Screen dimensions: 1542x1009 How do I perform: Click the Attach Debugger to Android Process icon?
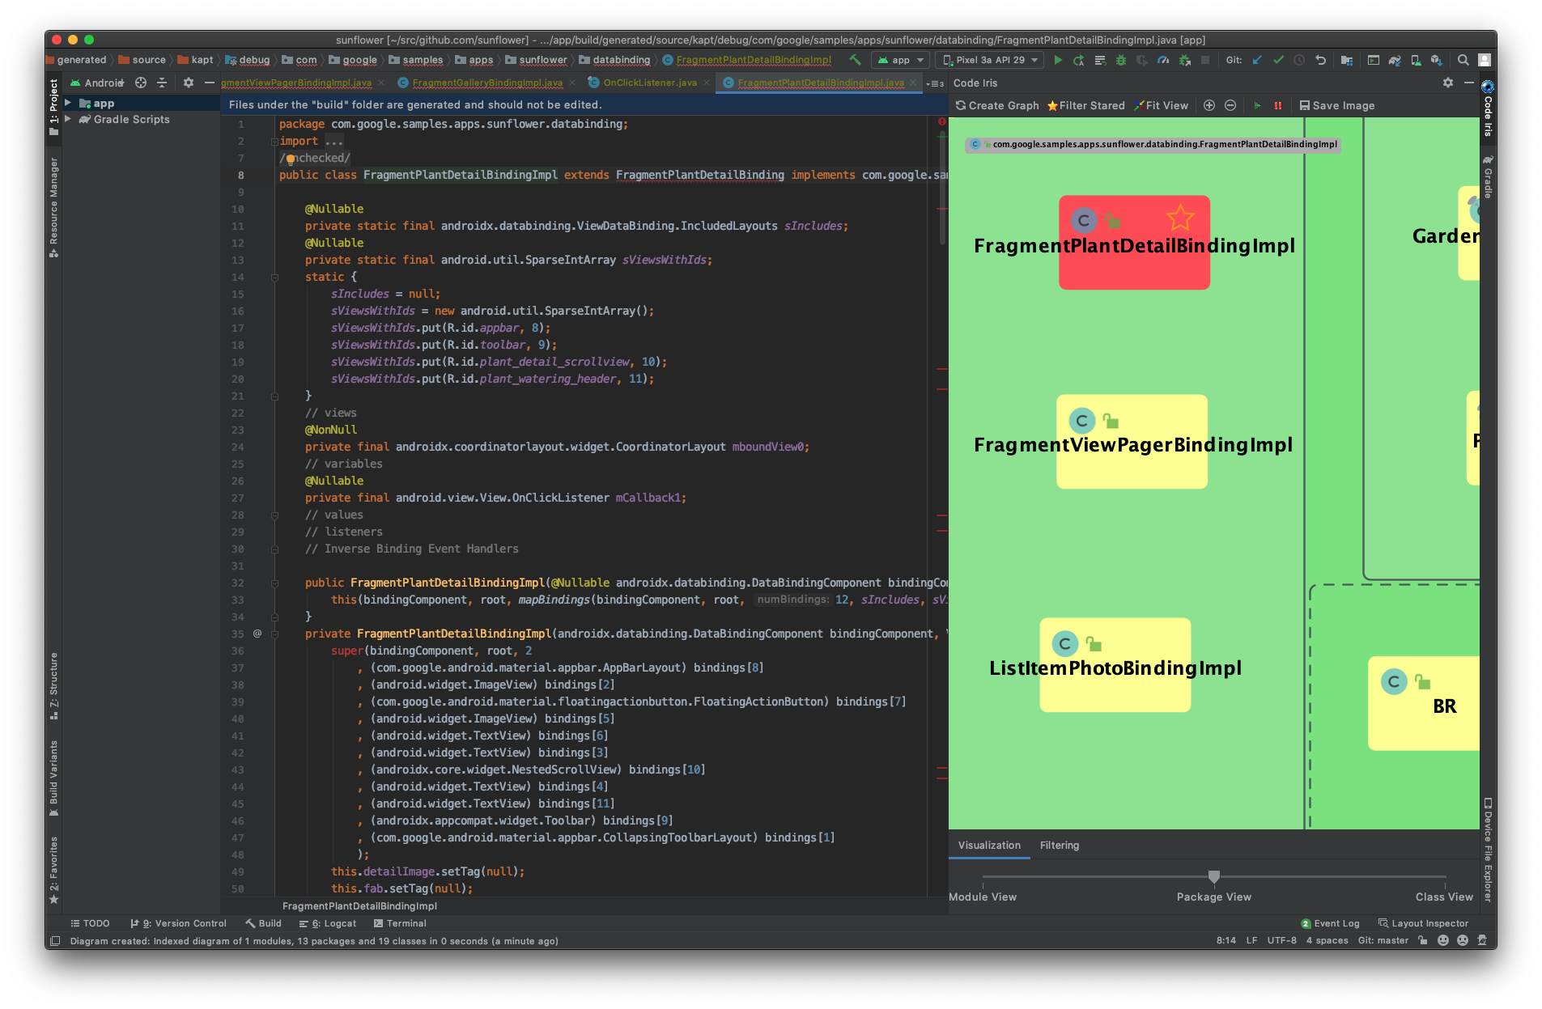click(x=1184, y=60)
